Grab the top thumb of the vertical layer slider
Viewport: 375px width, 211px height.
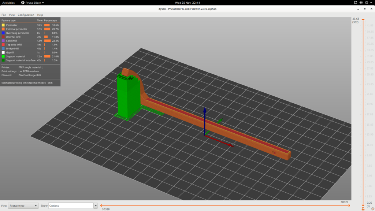363,19
